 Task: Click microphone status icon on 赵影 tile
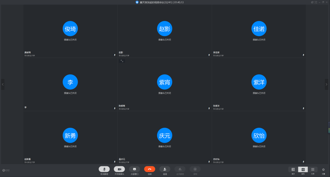[x=209, y=55]
